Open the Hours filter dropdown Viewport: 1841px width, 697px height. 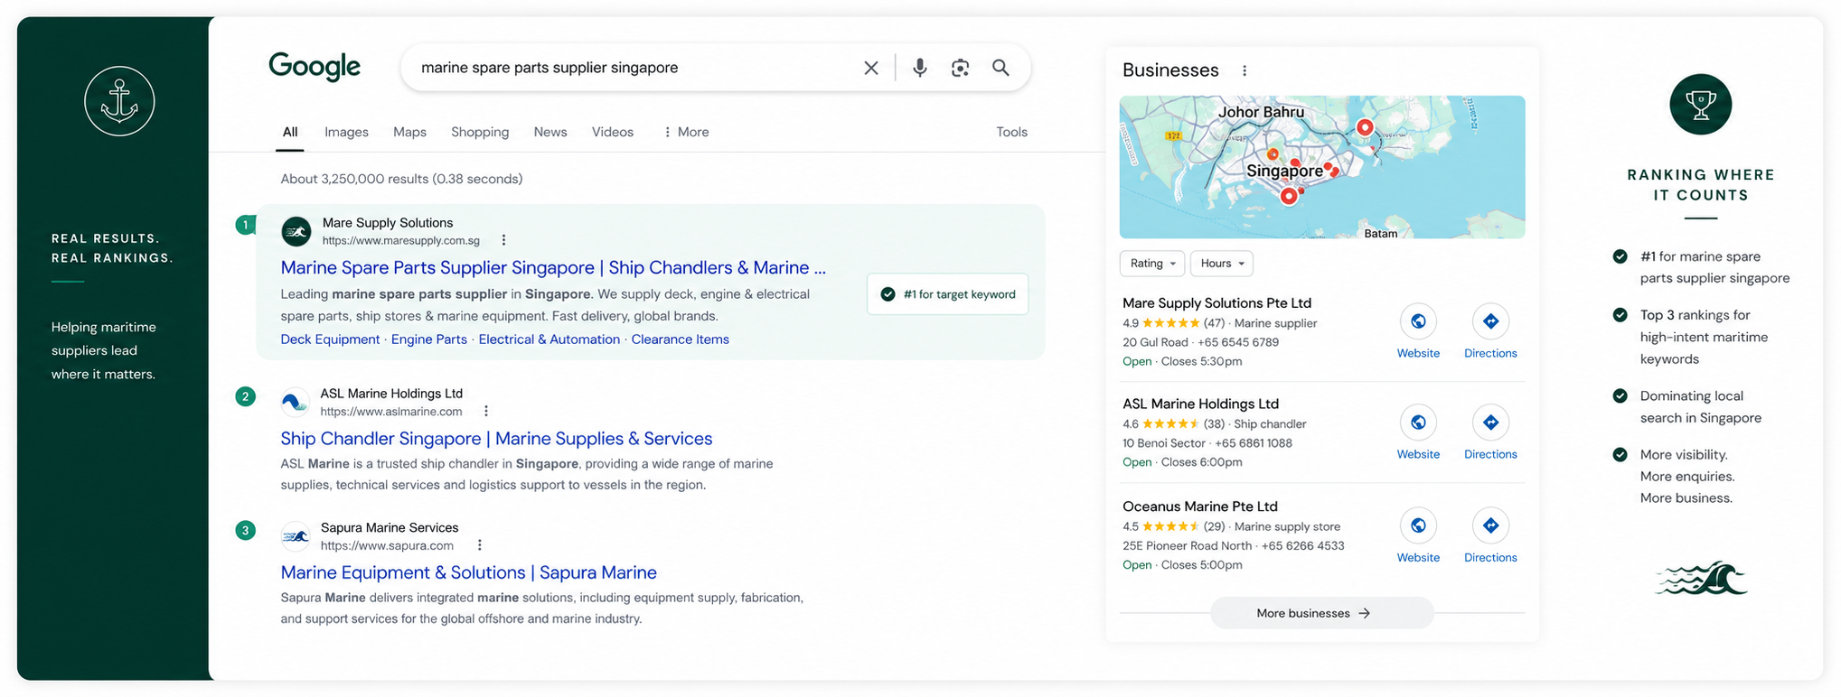(x=1222, y=264)
